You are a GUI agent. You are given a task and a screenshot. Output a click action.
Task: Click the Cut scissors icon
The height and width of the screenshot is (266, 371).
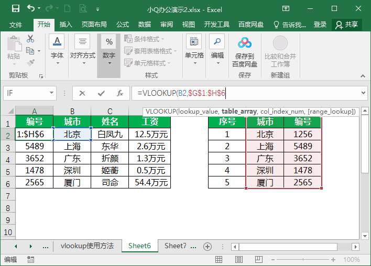(x=30, y=39)
